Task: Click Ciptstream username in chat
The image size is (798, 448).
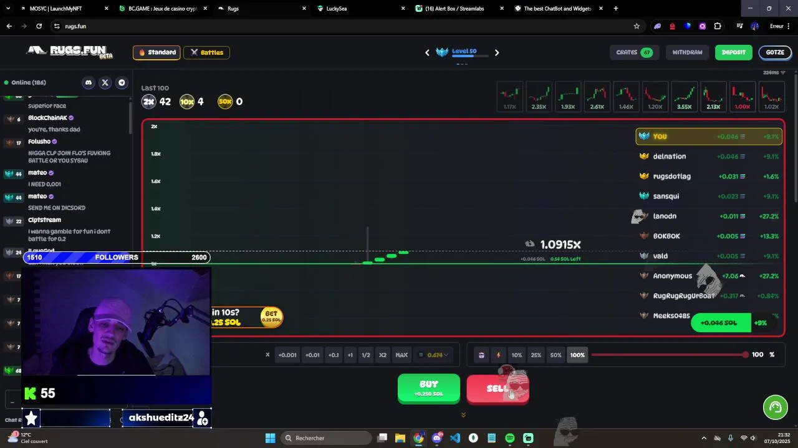Action: [x=44, y=220]
